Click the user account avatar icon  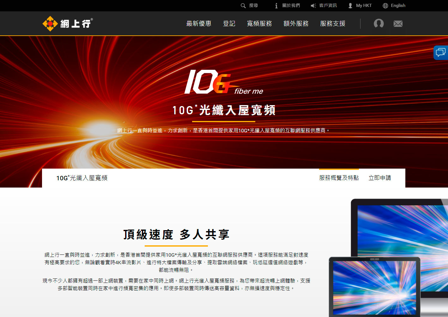tap(379, 23)
